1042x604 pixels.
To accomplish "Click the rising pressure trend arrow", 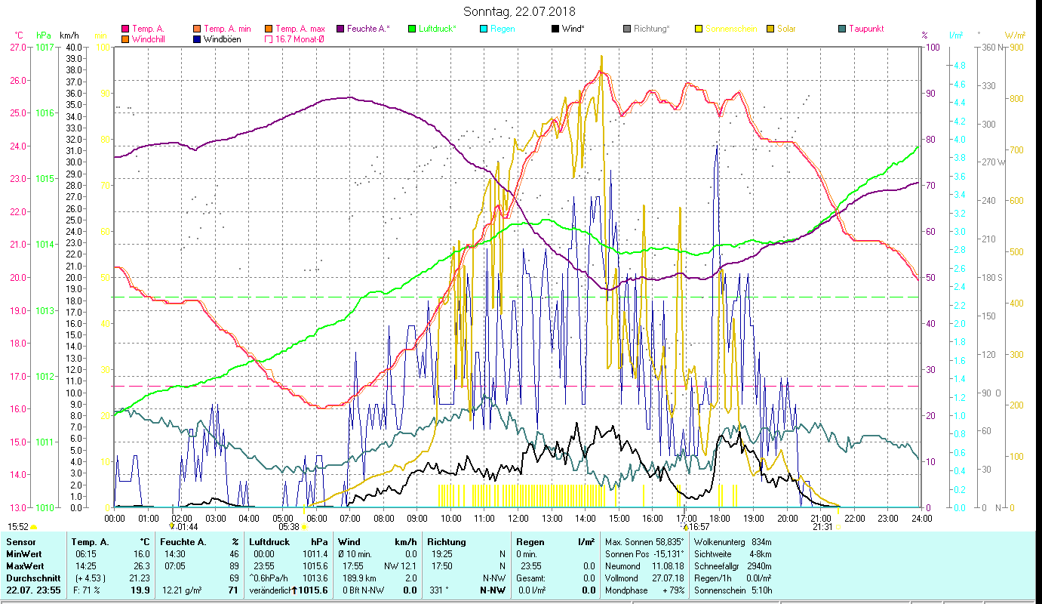I will pos(294,590).
